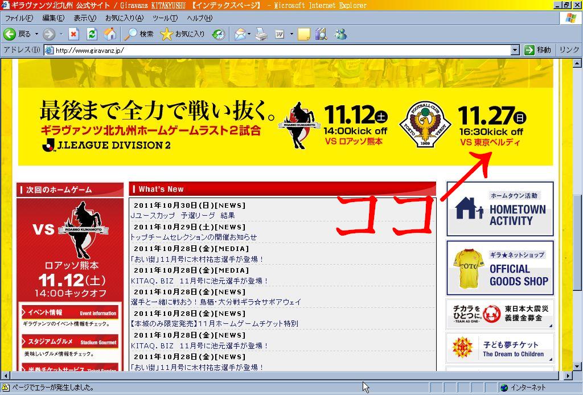Open お気に入り favorites star in toolbar
The height and width of the screenshot is (395, 583).
point(182,34)
